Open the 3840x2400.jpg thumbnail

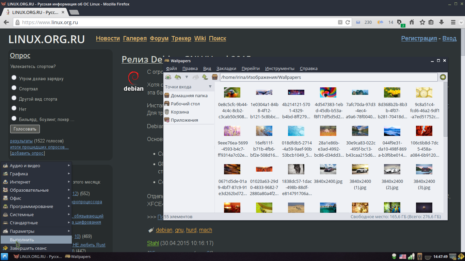[328, 173]
